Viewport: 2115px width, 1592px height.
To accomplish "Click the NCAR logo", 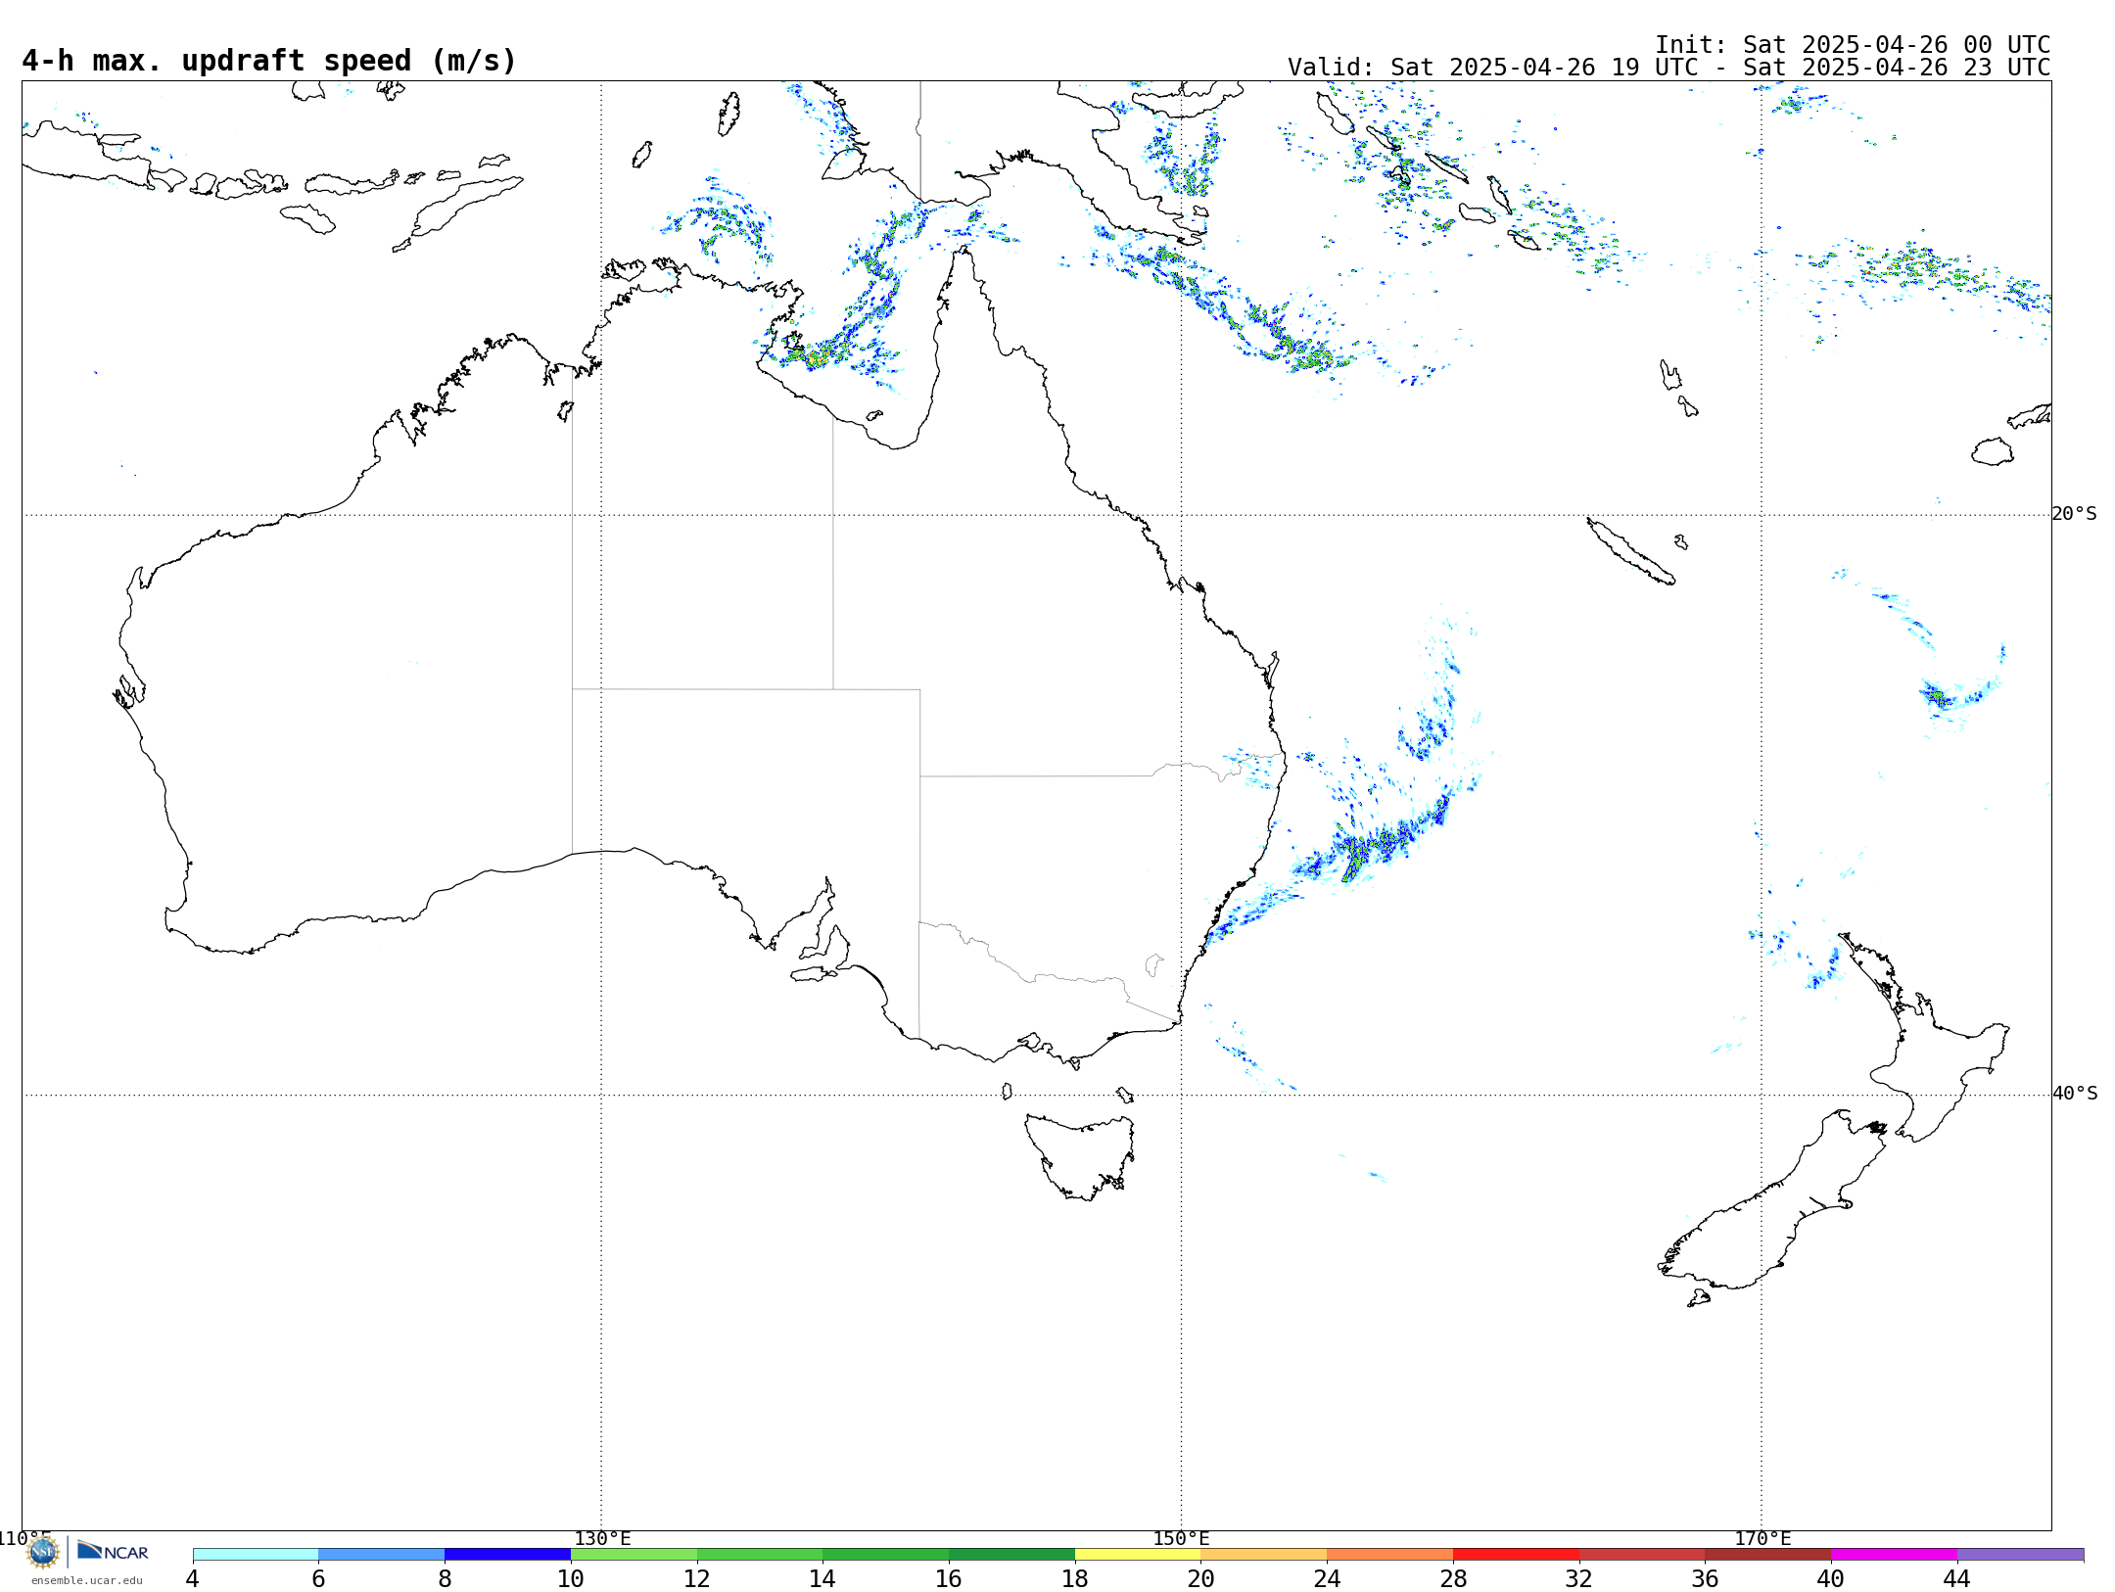I will pos(113,1551).
